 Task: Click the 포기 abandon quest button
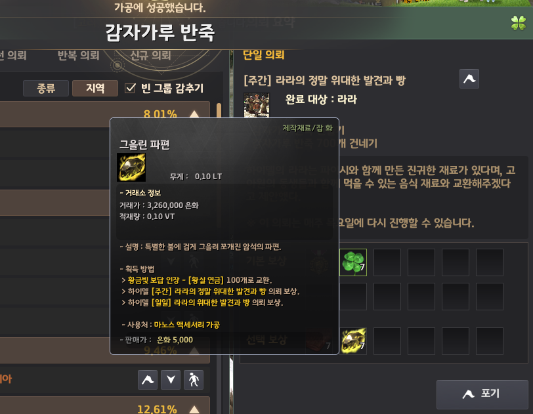tap(482, 394)
